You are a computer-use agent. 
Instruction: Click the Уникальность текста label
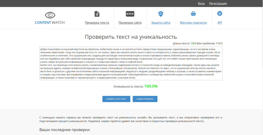click(x=128, y=87)
